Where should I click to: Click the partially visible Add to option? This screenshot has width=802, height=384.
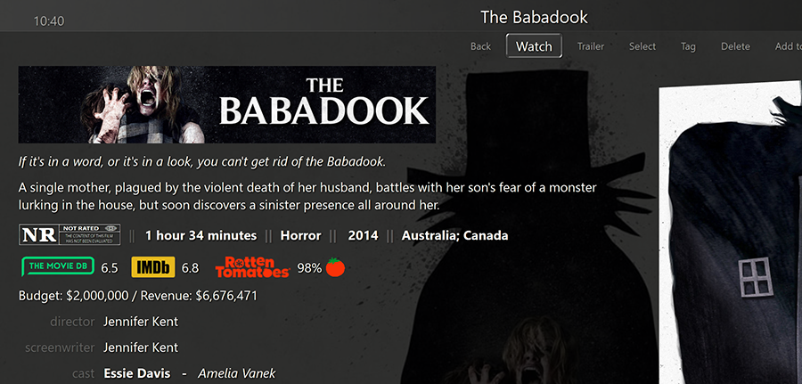[789, 46]
